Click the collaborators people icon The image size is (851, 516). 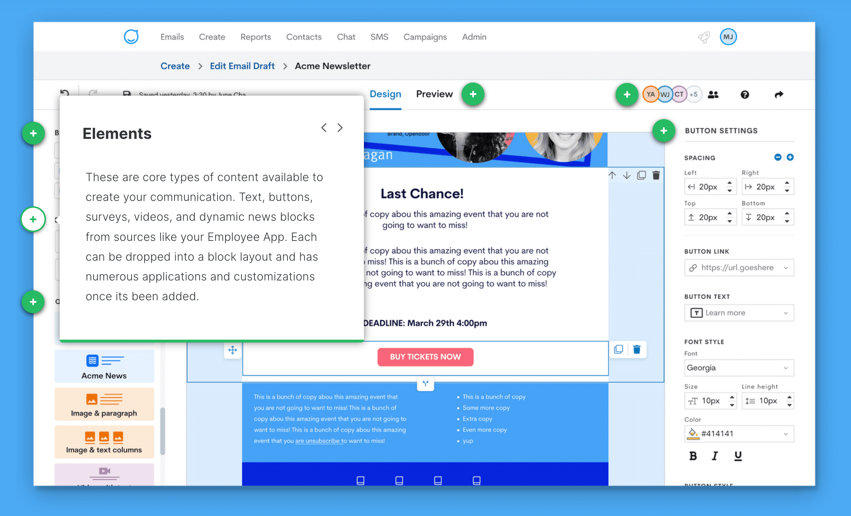713,94
